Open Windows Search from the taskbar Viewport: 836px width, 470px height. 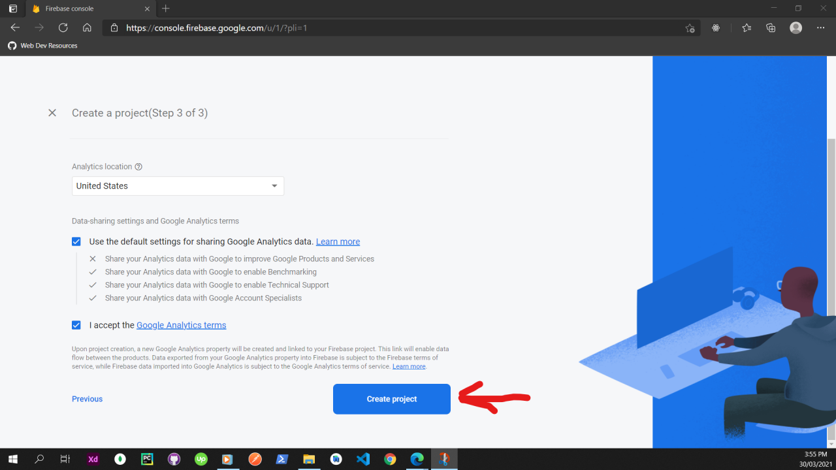coord(39,459)
